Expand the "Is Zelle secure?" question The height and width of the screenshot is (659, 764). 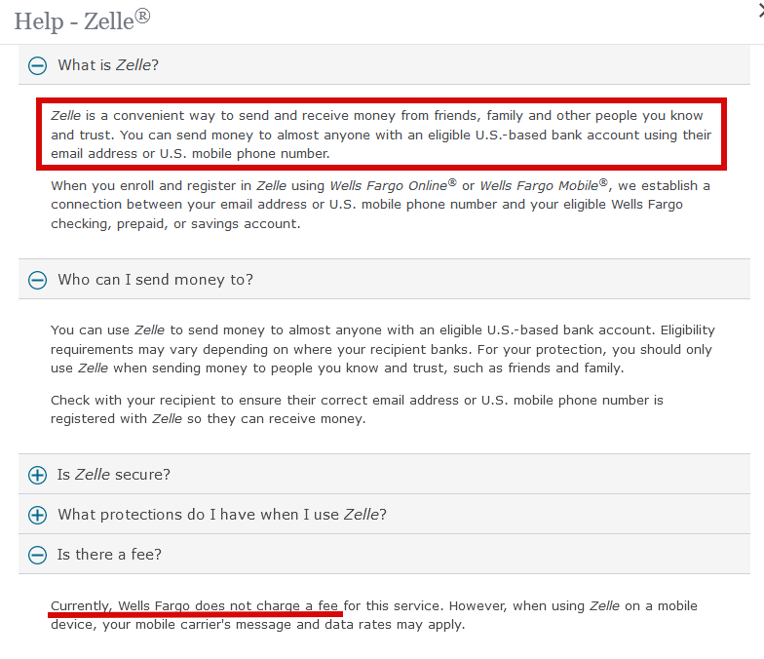[x=384, y=474]
